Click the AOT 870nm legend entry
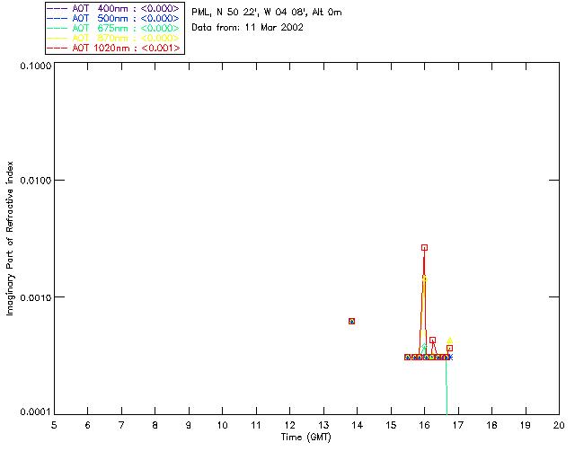 coord(113,38)
